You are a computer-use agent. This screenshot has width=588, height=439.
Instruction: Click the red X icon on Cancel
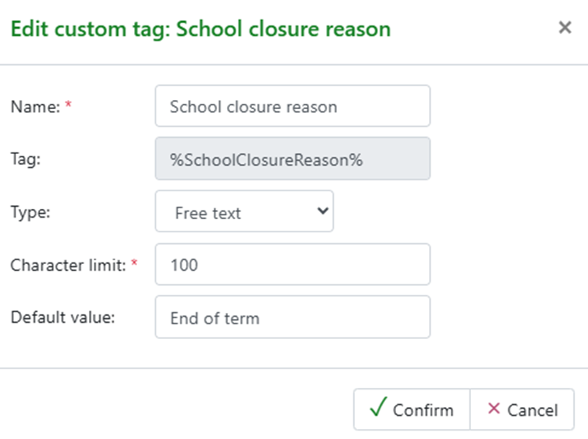click(493, 409)
